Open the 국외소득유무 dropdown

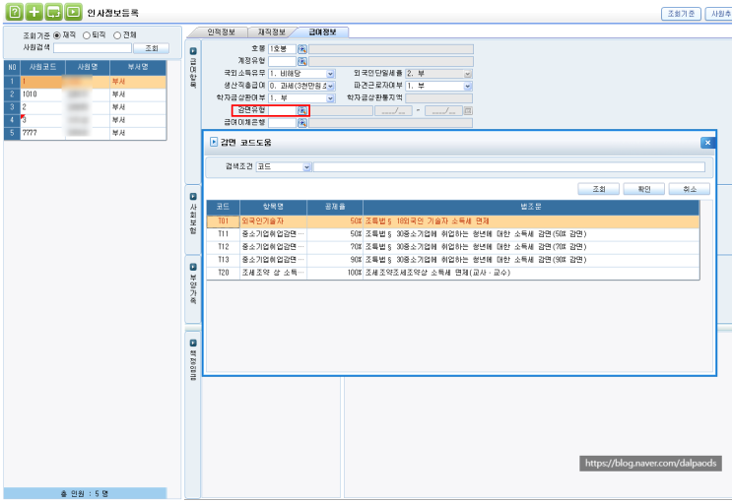point(330,74)
